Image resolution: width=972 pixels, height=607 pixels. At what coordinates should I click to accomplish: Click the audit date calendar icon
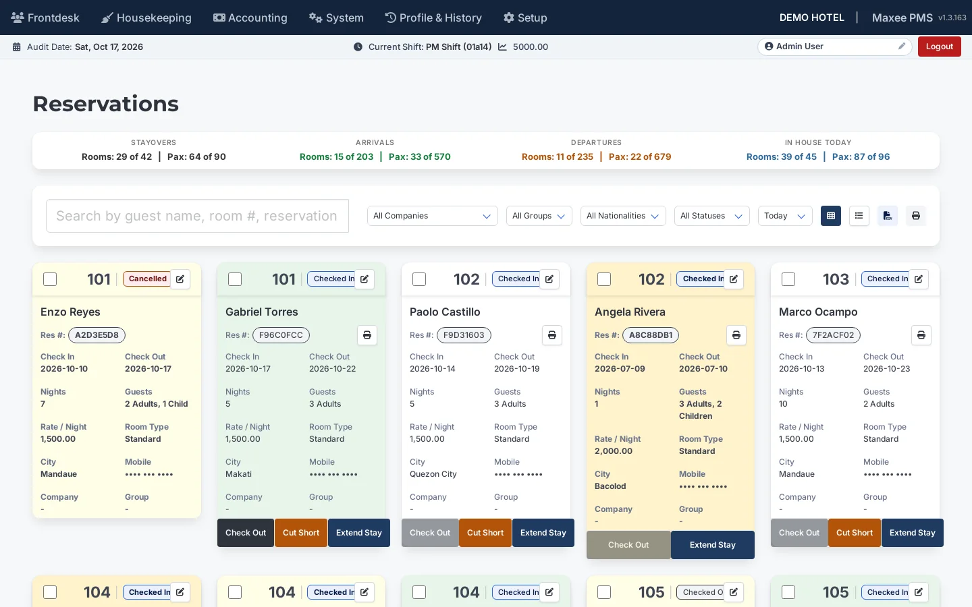(17, 47)
